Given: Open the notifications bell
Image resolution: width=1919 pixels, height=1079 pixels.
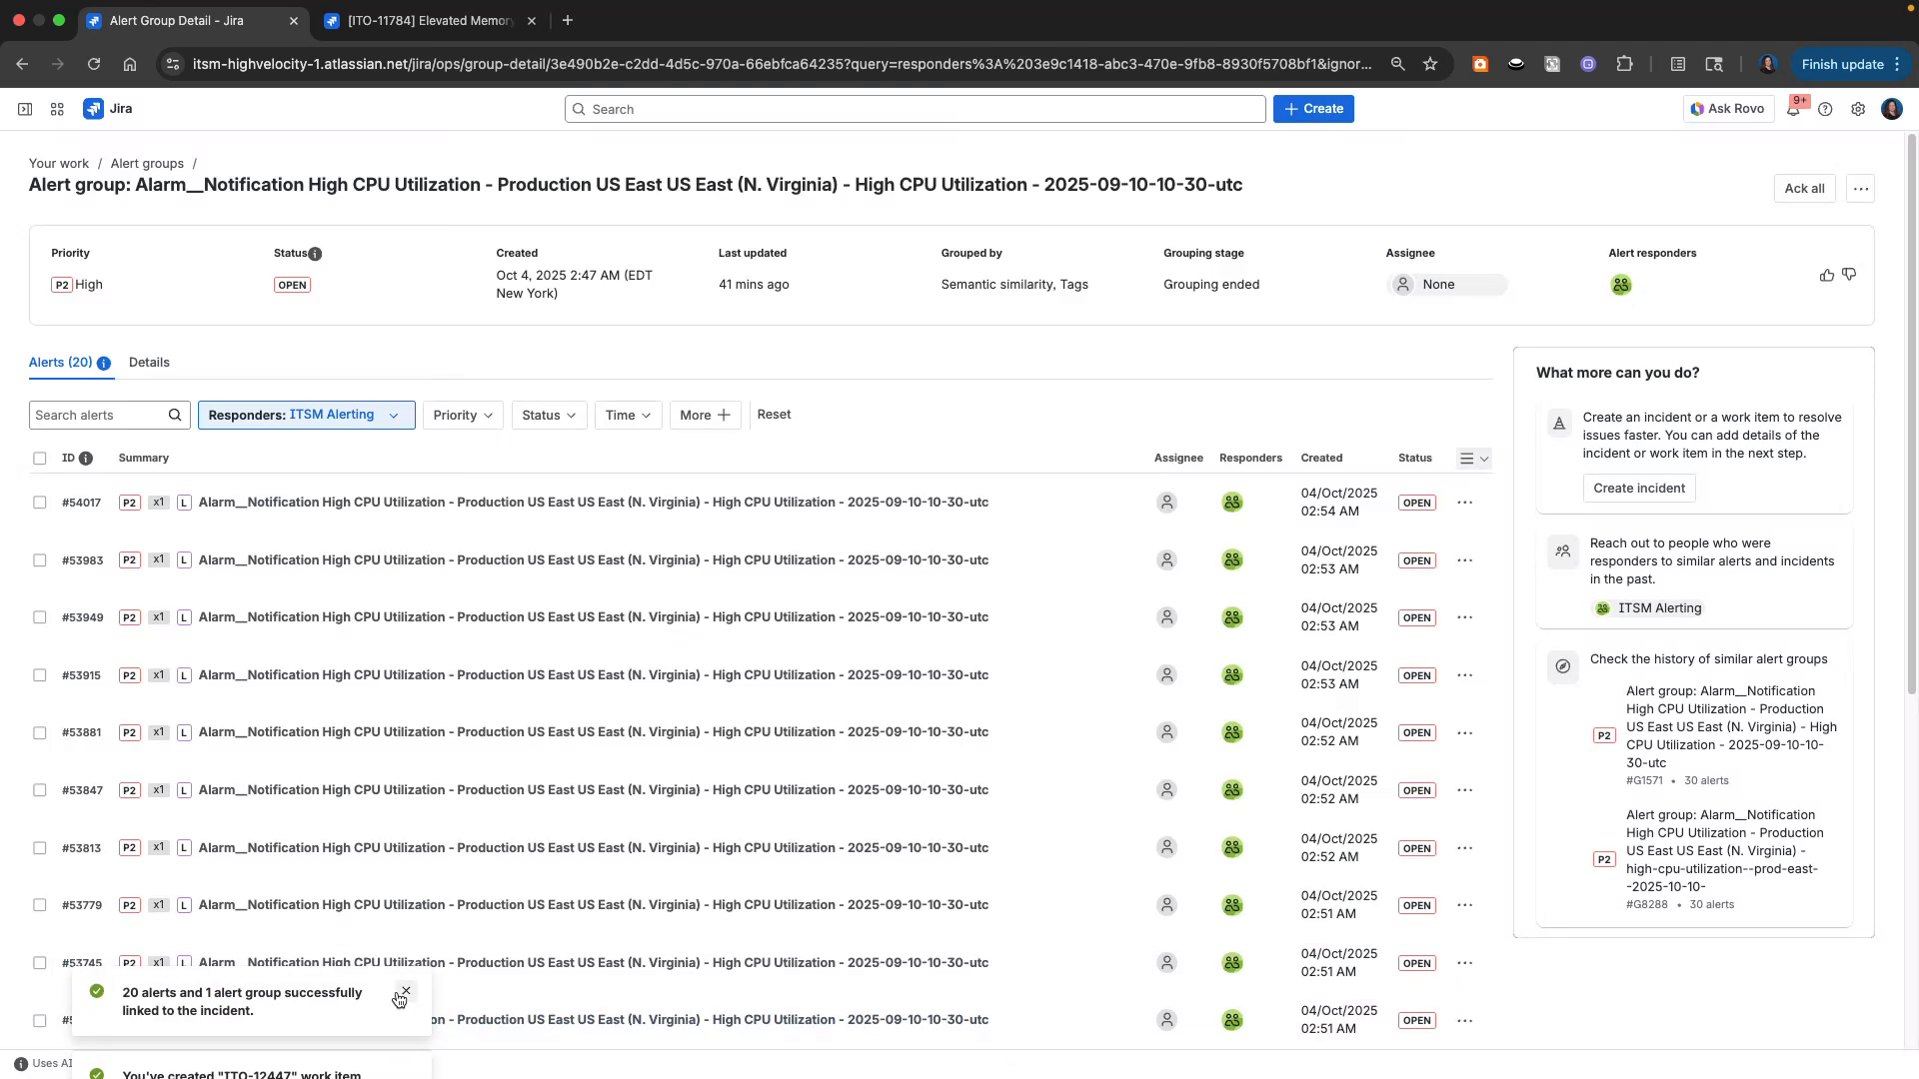Looking at the screenshot, I should click(x=1794, y=109).
